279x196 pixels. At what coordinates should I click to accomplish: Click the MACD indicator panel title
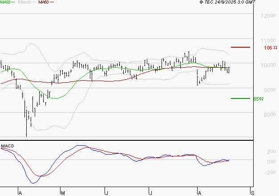coord(7,146)
